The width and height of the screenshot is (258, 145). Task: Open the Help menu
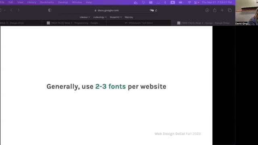click(89, 2)
